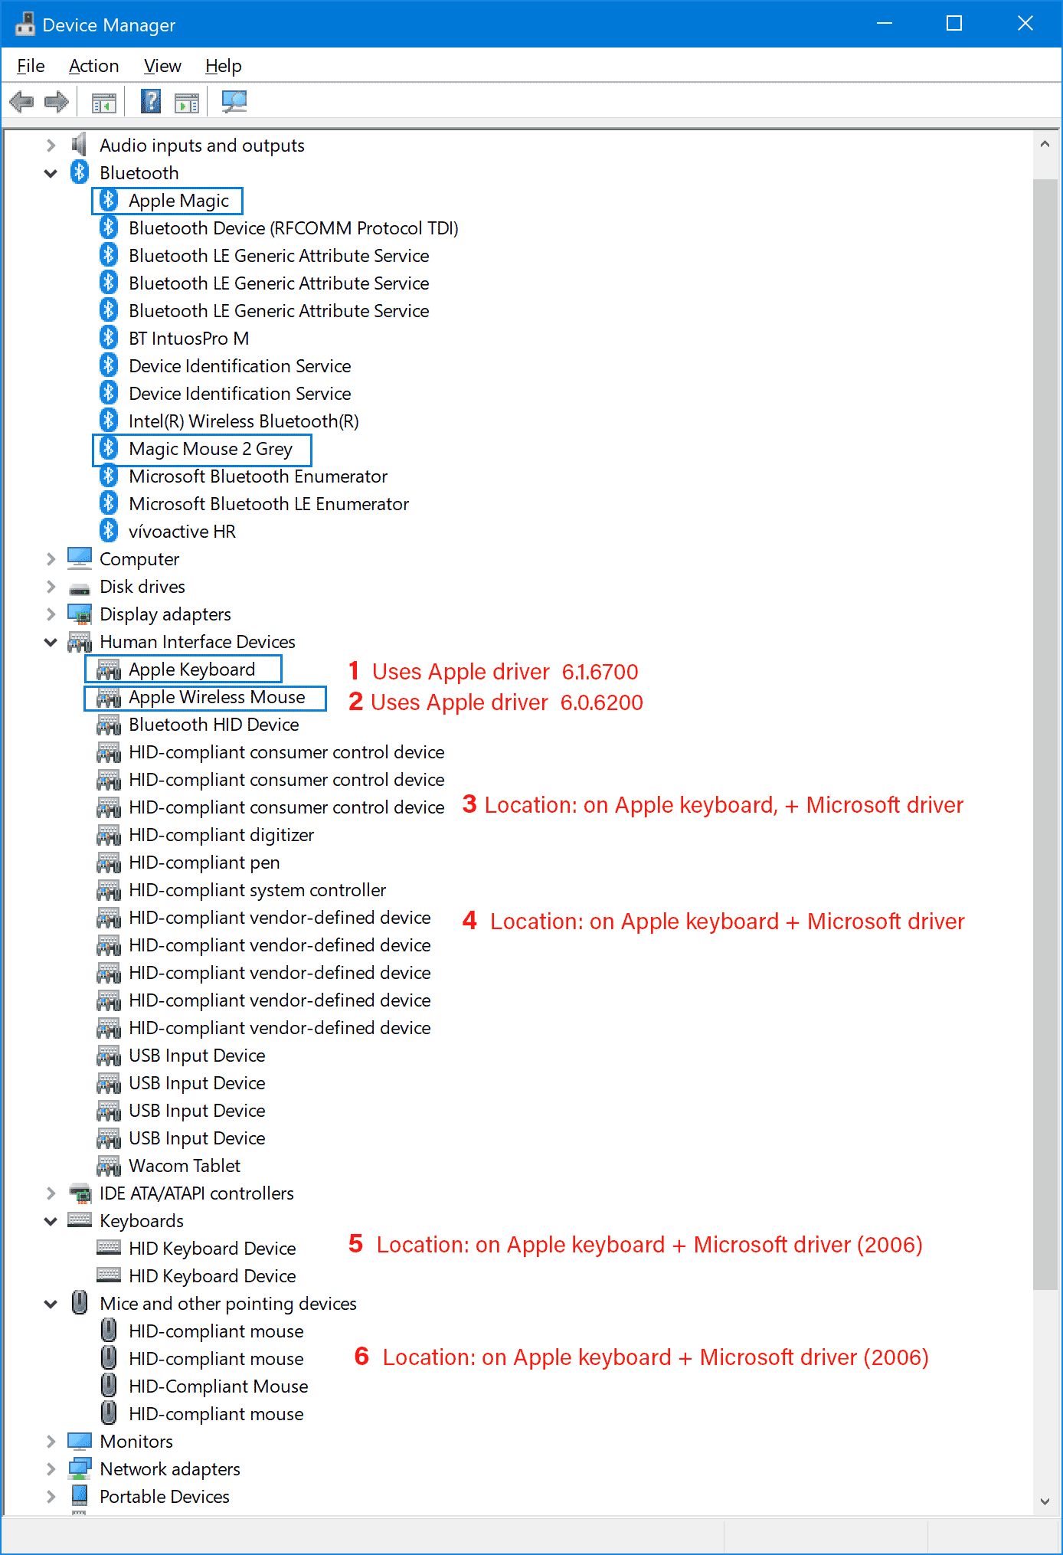Click the Keyboards category icon
This screenshot has height=1555, width=1063.
80,1219
